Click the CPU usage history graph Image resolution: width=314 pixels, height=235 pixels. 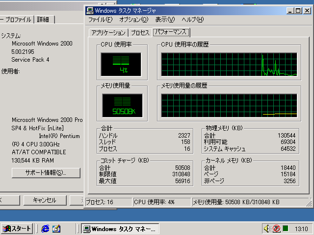click(229, 64)
